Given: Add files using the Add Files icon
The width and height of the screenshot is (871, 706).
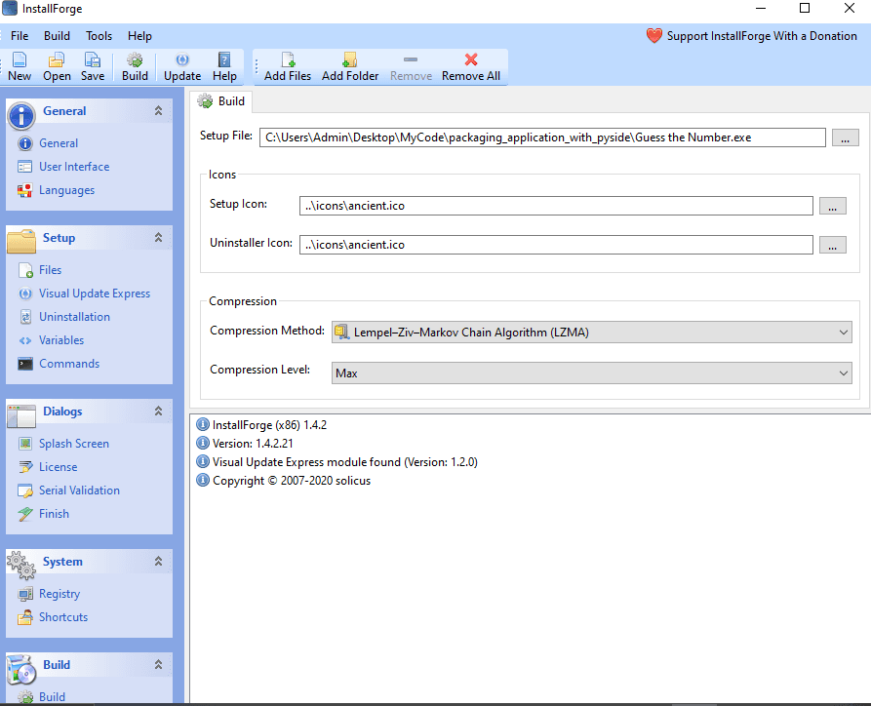Looking at the screenshot, I should (286, 66).
